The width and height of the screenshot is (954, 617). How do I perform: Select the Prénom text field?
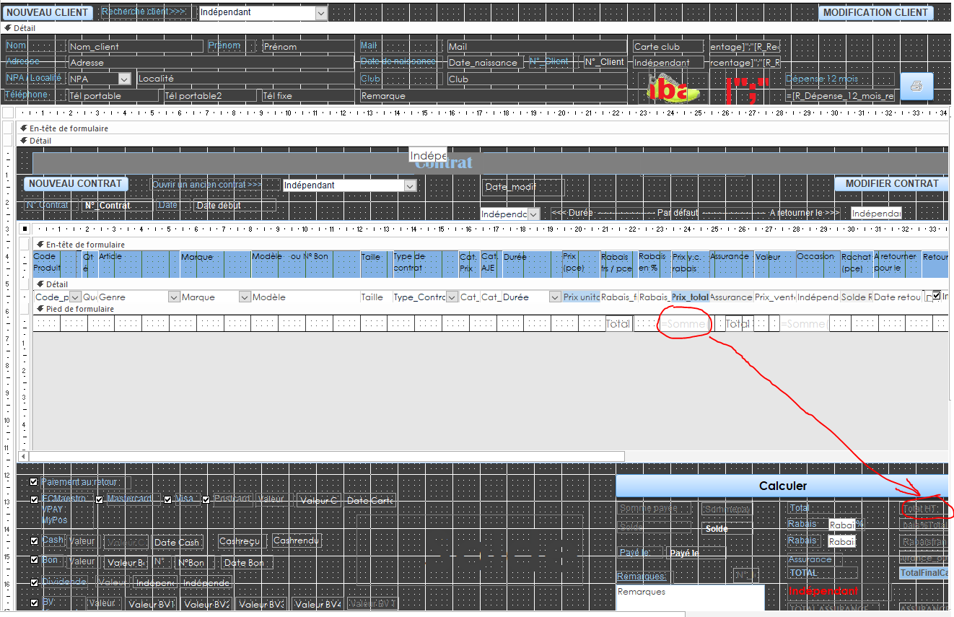pos(308,46)
